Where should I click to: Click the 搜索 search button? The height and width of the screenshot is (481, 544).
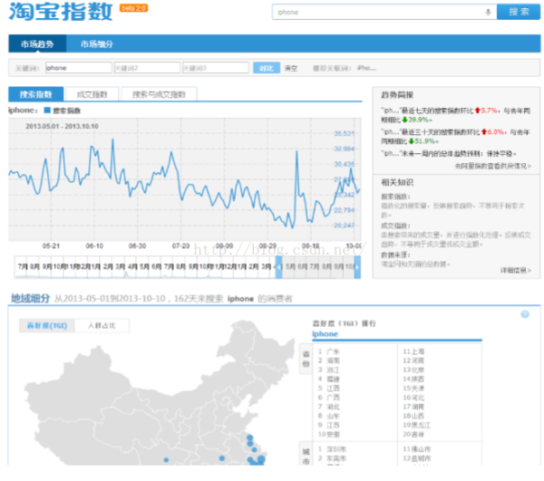point(518,12)
